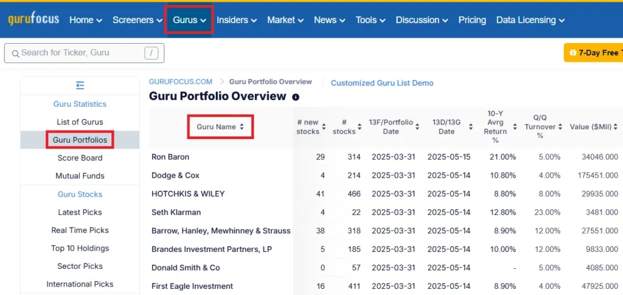This screenshot has width=623, height=295.
Task: Open Seth Klarman's portfolio
Action: click(176, 212)
